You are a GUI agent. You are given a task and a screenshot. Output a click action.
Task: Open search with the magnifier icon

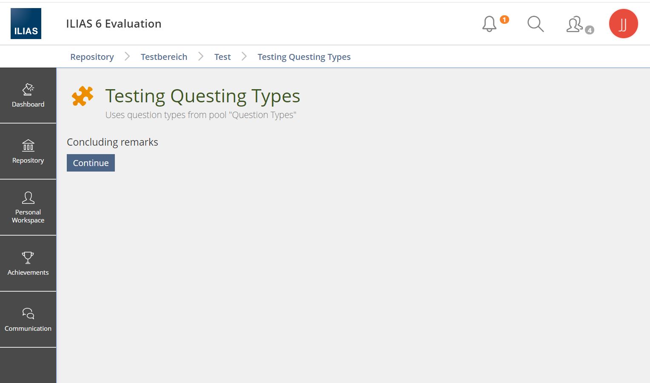coord(535,24)
